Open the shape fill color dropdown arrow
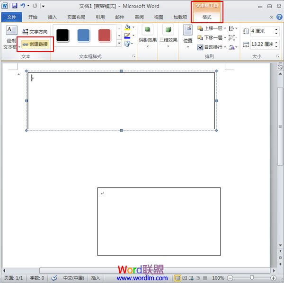Image resolution: width=284 pixels, height=283 pixels. pos(133,27)
